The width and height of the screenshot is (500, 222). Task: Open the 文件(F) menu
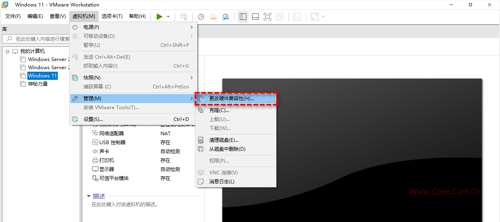point(13,16)
